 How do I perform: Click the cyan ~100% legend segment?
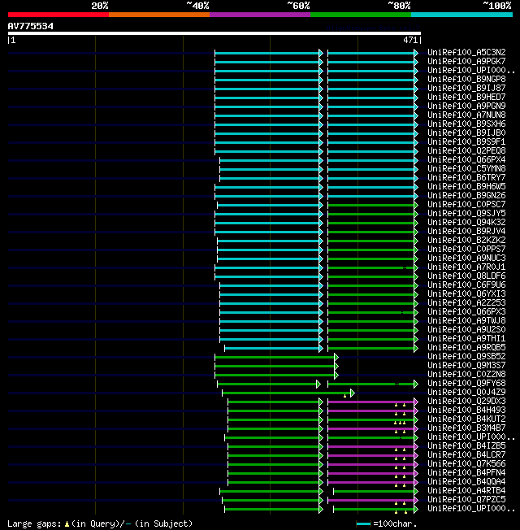tap(461, 15)
